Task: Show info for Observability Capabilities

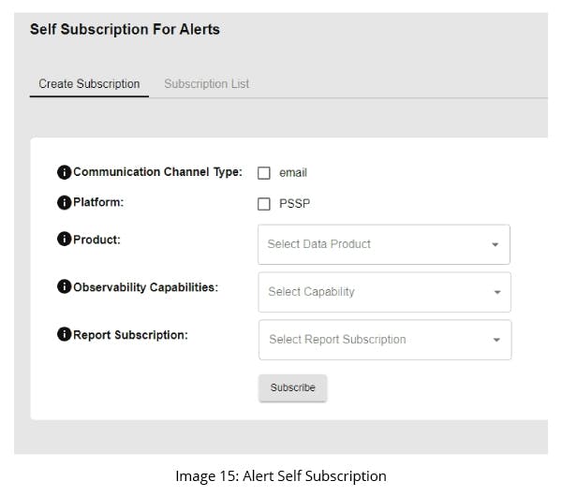Action: tap(65, 287)
